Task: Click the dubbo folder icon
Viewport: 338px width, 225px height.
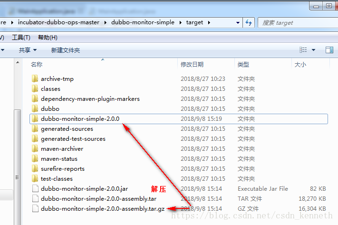Action: click(x=35, y=109)
